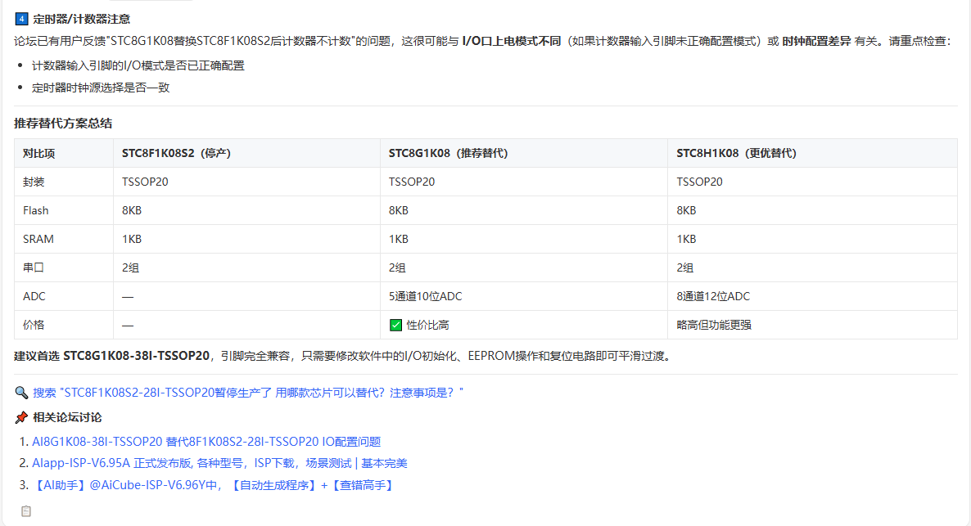The height and width of the screenshot is (526, 971).
Task: Click the 8通道12位ADC table cell
Action: 812,296
